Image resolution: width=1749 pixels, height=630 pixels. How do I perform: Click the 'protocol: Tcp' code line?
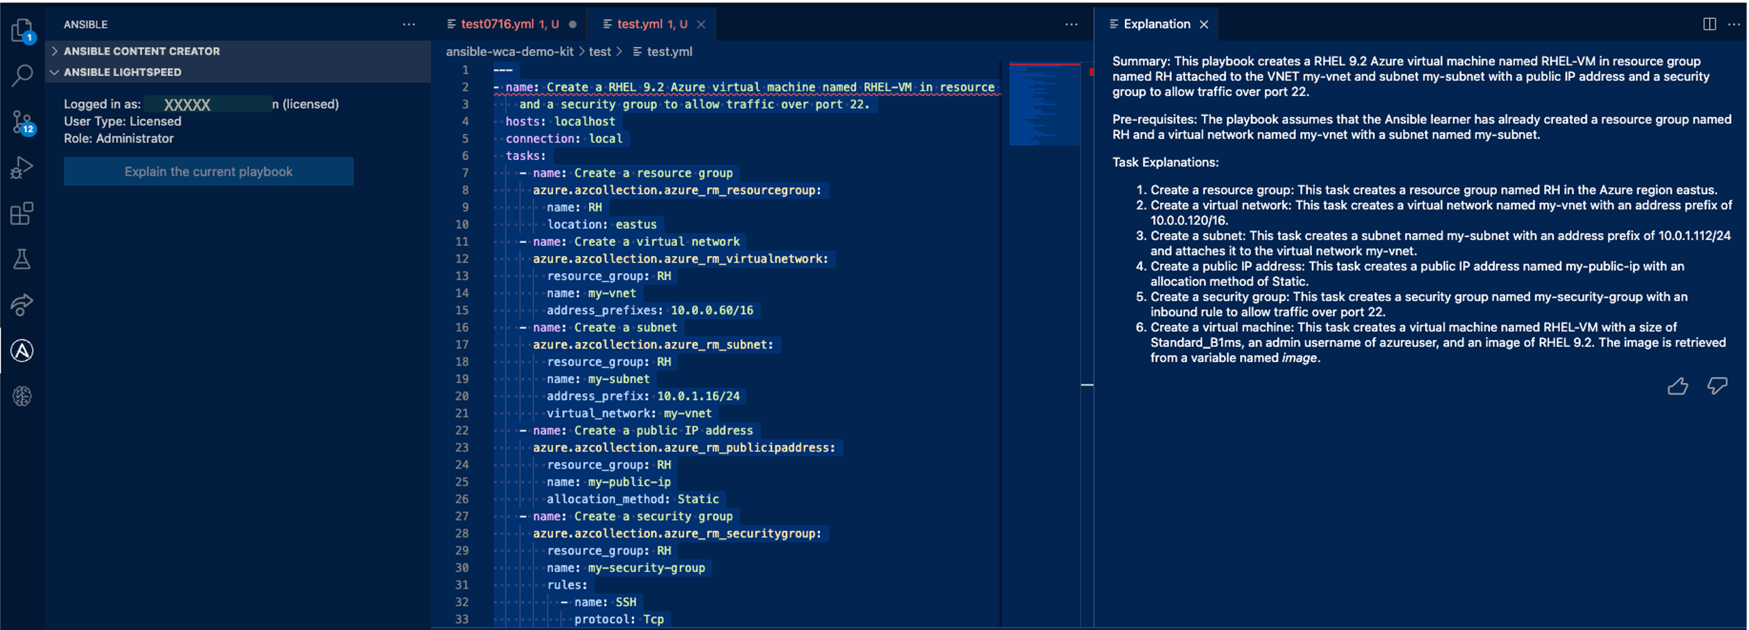(x=618, y=619)
